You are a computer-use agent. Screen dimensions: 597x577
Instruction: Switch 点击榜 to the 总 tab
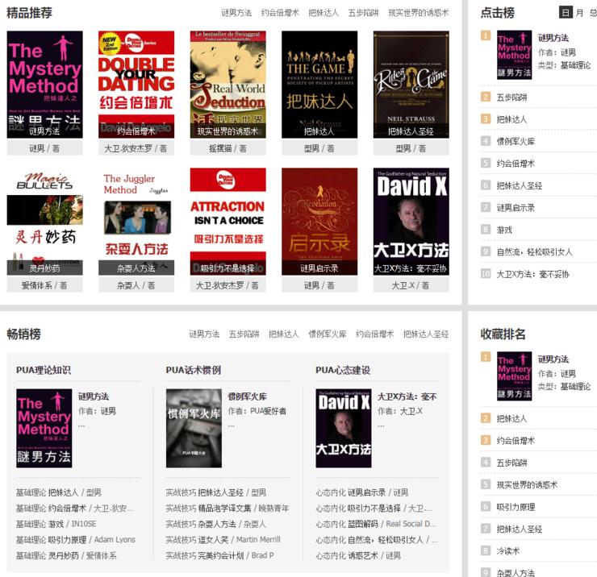point(592,13)
